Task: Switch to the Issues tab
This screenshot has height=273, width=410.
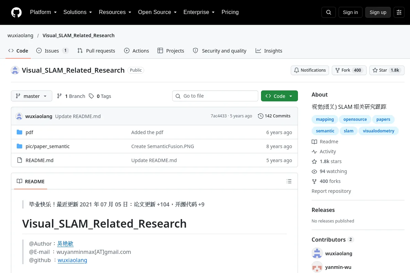Action: coord(53,51)
